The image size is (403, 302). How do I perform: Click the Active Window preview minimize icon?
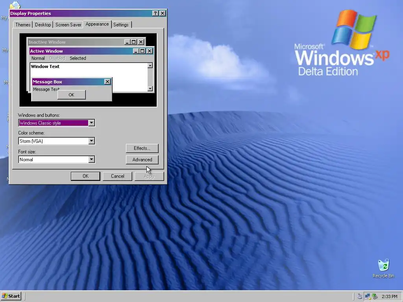[x=136, y=51]
